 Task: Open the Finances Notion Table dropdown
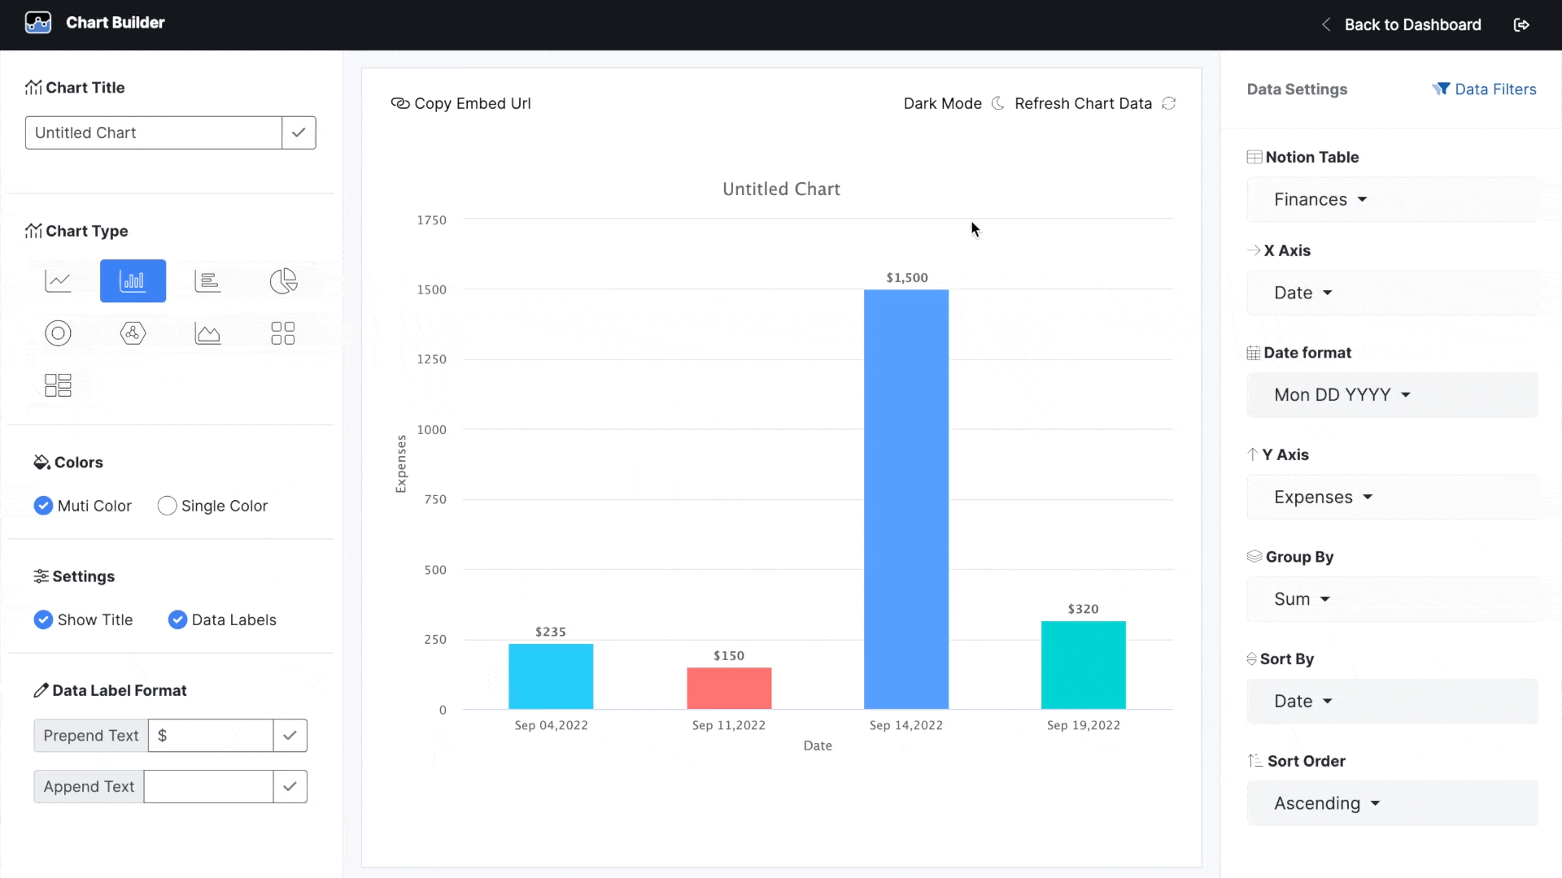pos(1320,199)
